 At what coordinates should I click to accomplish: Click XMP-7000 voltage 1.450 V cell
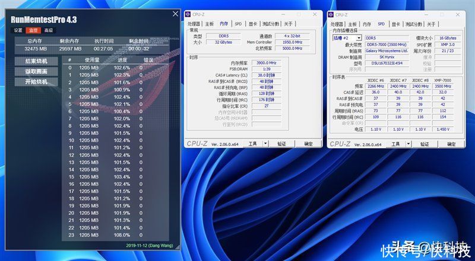coord(442,129)
